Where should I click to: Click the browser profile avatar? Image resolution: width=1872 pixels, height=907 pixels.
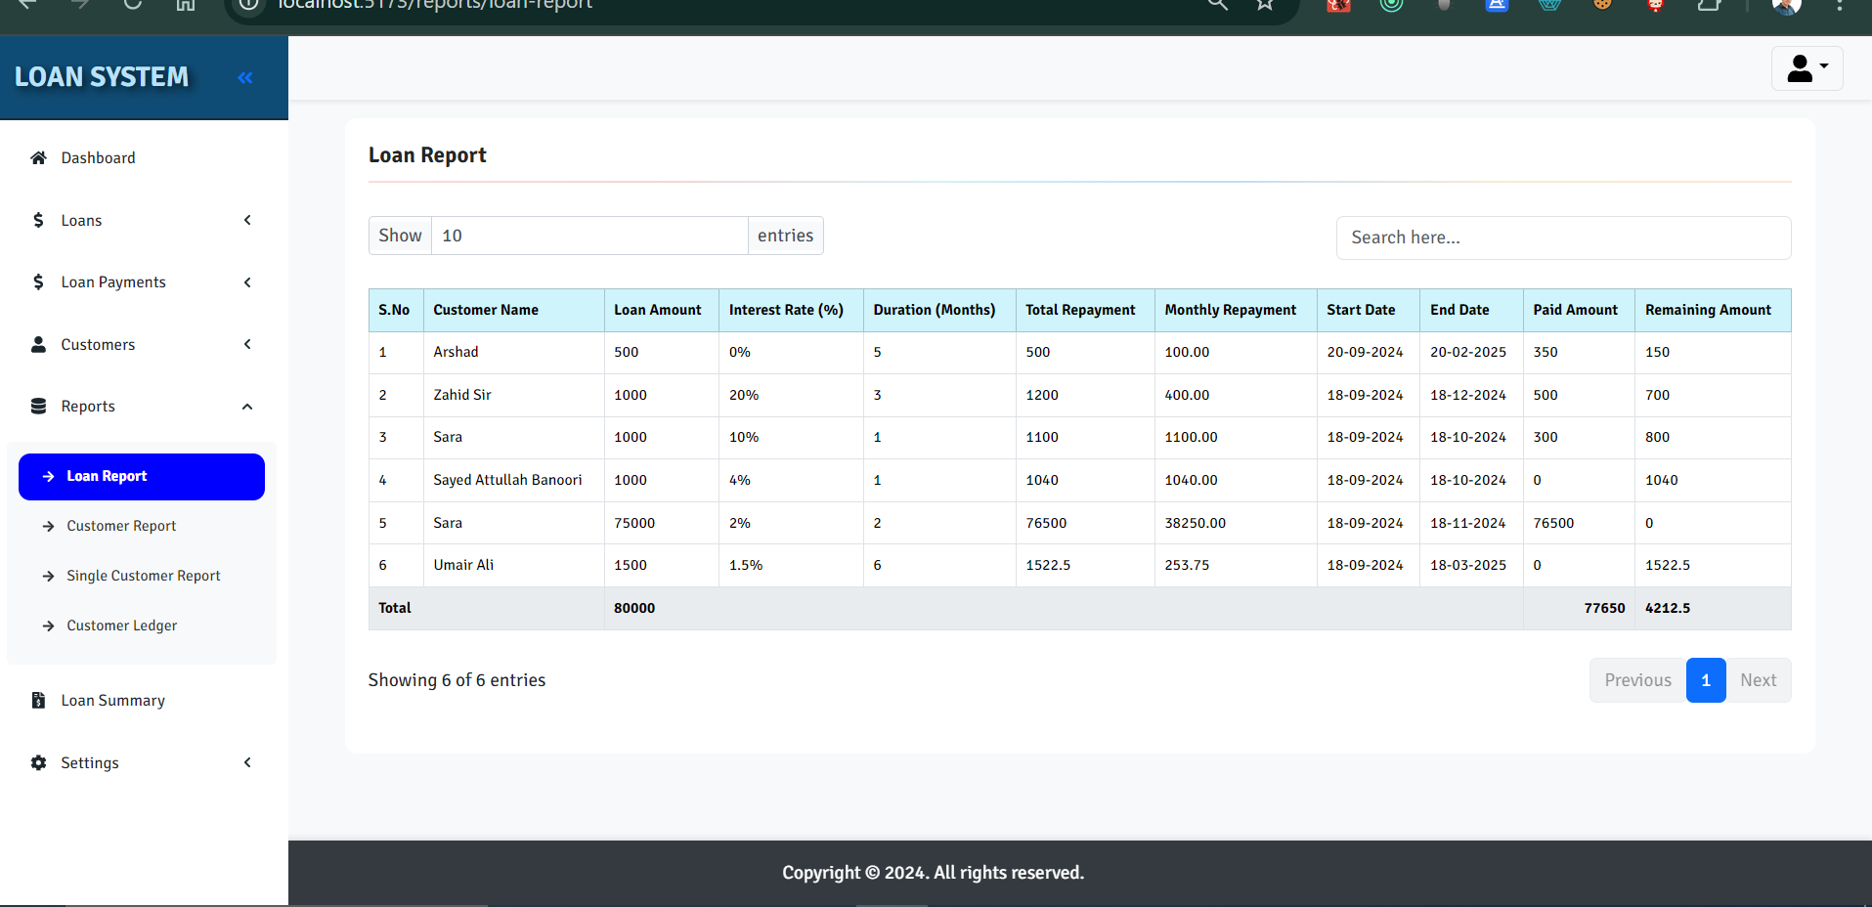coord(1786,5)
